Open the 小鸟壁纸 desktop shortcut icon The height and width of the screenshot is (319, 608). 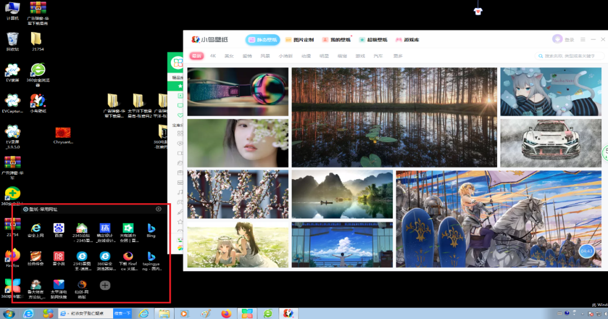[37, 101]
